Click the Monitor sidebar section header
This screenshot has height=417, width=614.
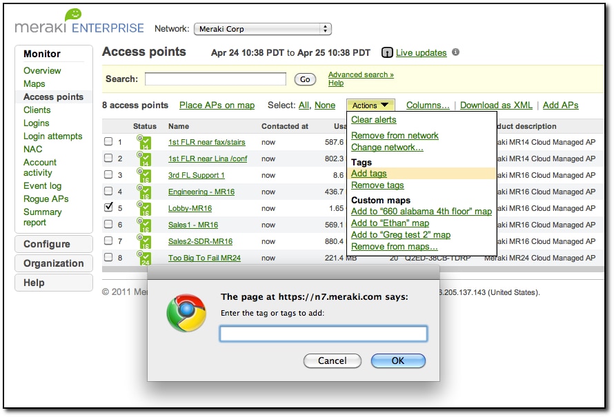click(42, 54)
